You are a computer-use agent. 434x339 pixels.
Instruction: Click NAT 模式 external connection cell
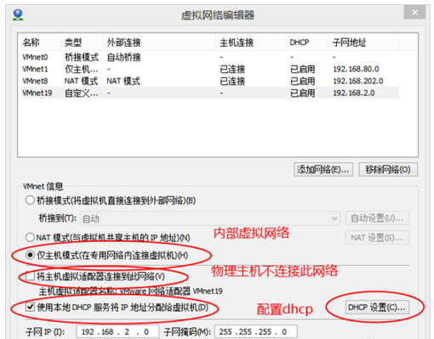(x=123, y=81)
